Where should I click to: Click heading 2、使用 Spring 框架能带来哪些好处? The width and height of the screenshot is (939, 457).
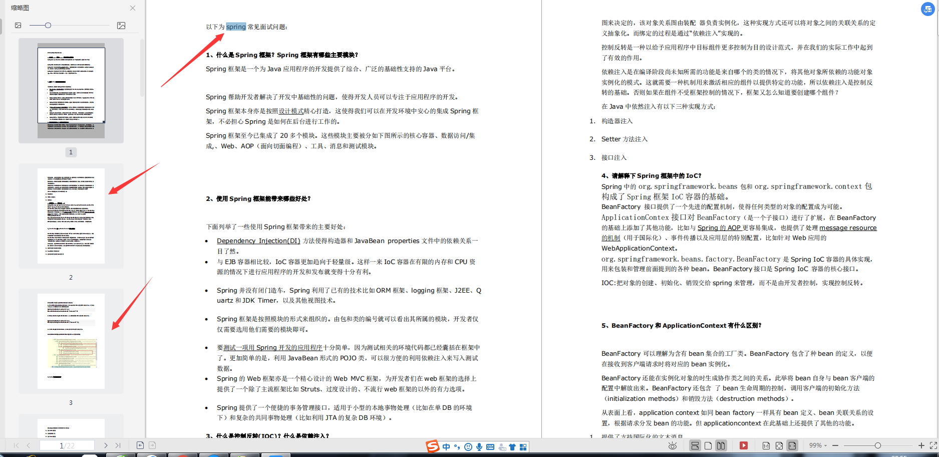pyautogui.click(x=258, y=199)
